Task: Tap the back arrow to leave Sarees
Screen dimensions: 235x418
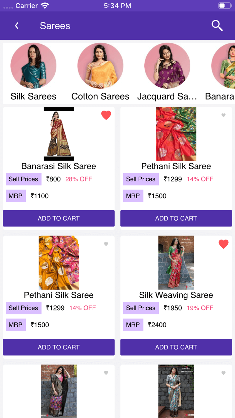Action: (16, 25)
